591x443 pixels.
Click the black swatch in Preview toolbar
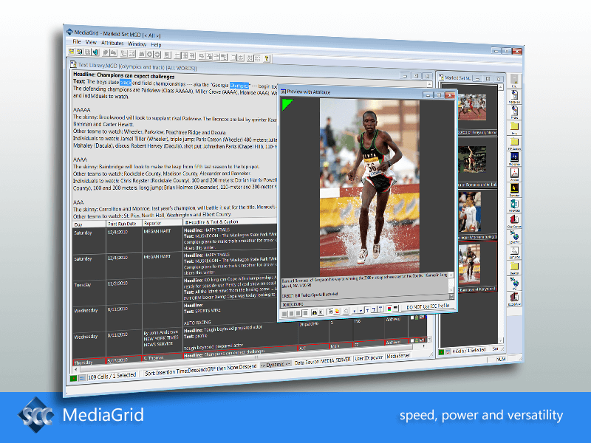click(x=395, y=309)
